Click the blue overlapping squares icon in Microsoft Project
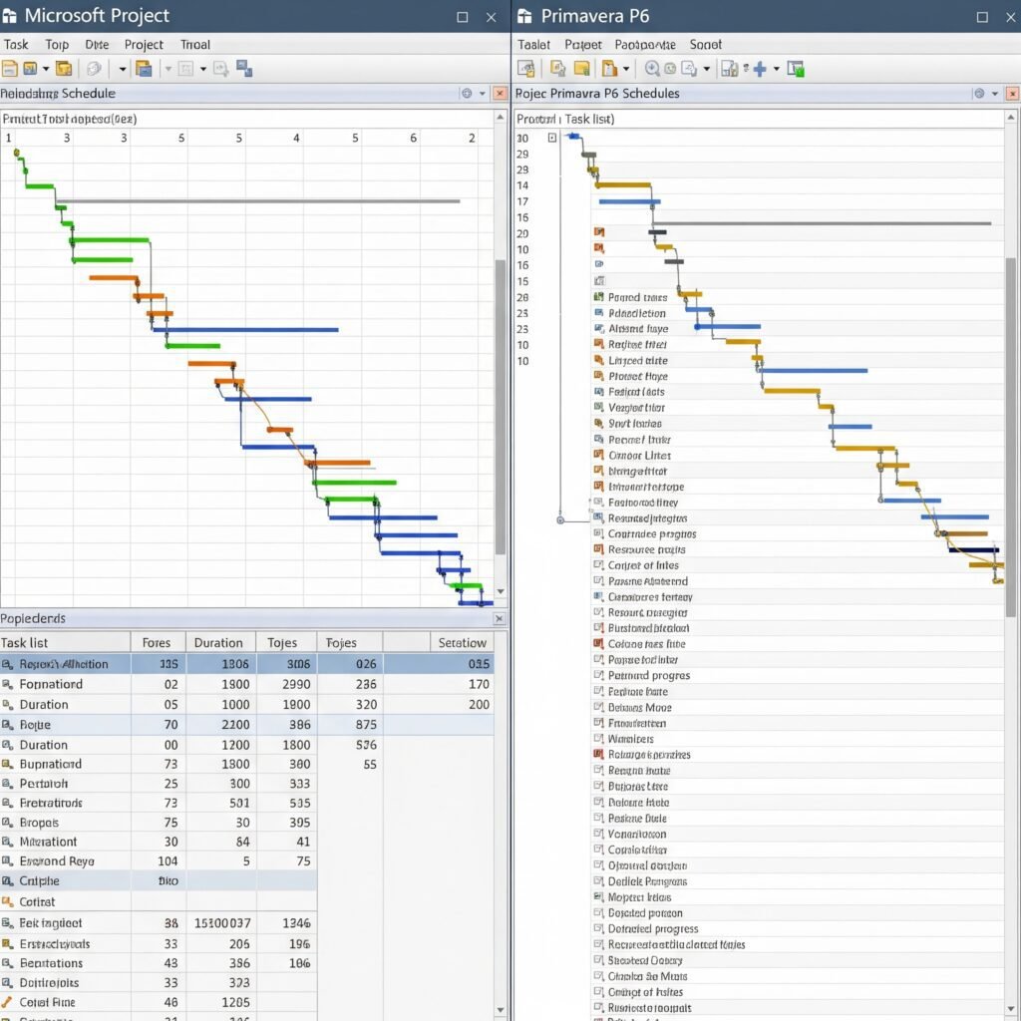Screen dimensions: 1021x1021 coord(244,68)
